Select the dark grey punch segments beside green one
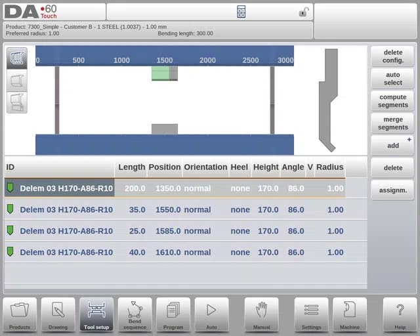Image resolution: width=420 pixels, height=336 pixels. tap(173, 73)
